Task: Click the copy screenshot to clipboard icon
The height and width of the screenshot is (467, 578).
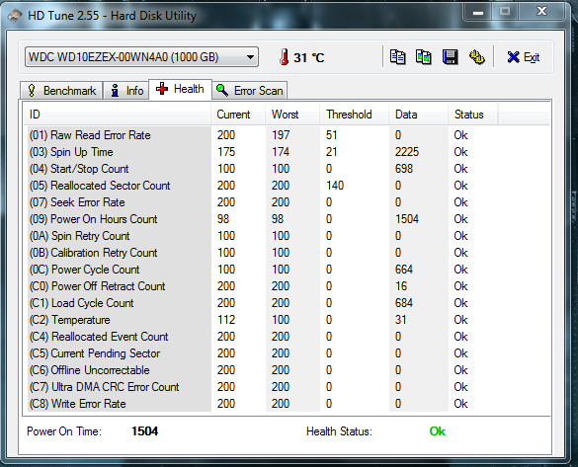Action: (424, 57)
